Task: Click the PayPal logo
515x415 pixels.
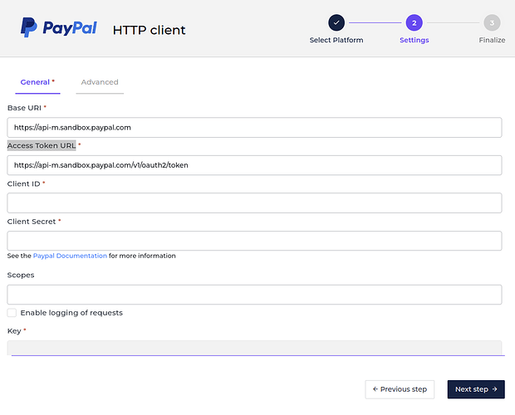Action: (59, 27)
